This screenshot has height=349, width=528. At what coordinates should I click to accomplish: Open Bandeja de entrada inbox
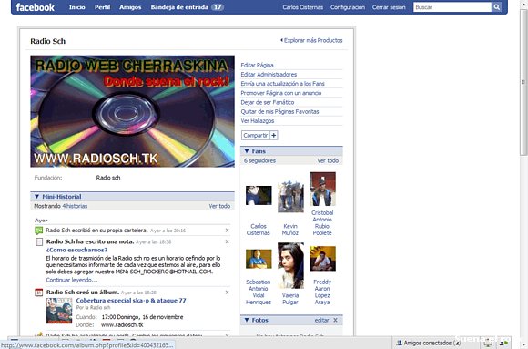(187, 7)
